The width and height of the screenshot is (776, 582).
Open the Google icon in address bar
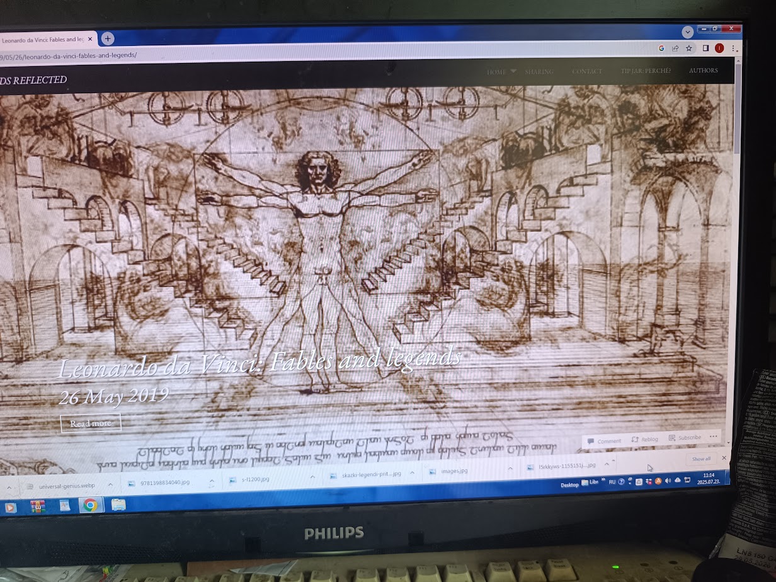[x=661, y=48]
